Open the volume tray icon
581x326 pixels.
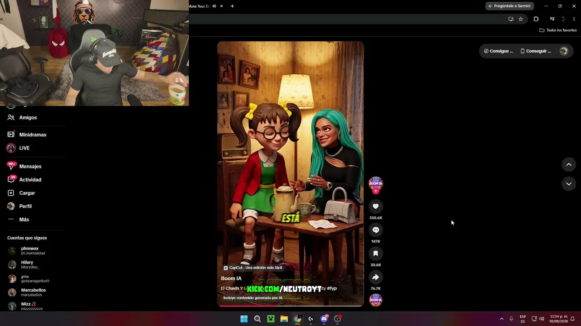[542, 319]
